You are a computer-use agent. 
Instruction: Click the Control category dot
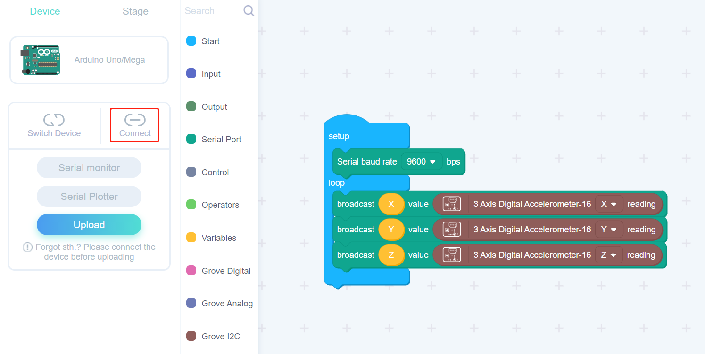(x=191, y=172)
